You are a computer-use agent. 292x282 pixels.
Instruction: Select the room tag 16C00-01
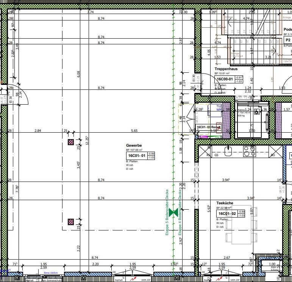click(x=225, y=80)
